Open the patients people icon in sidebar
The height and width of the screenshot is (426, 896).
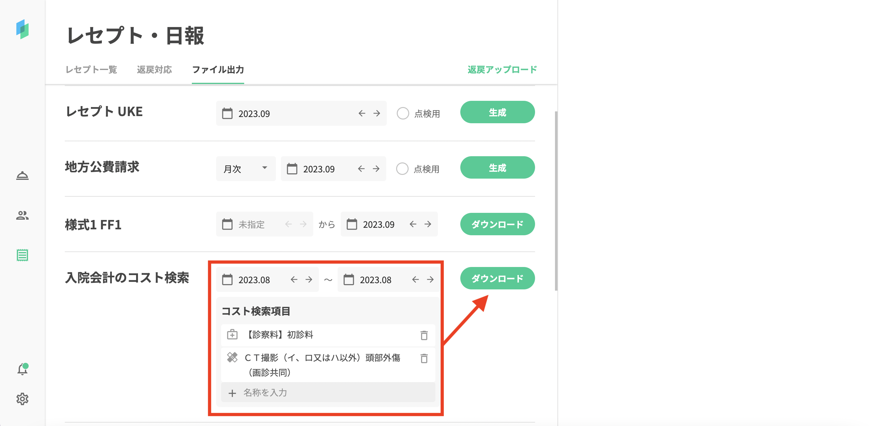tap(22, 215)
